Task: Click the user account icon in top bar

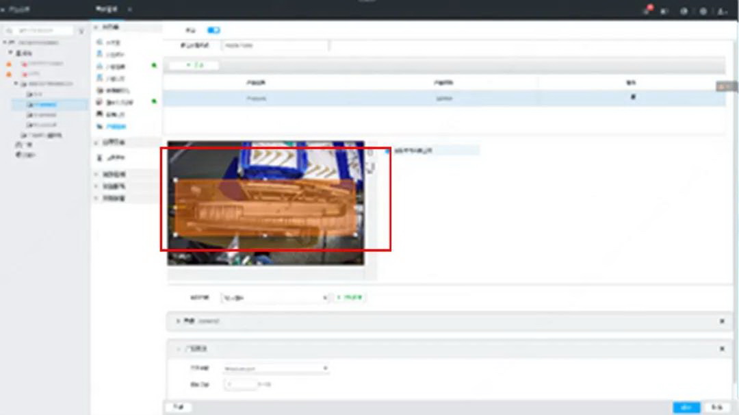Action: (x=721, y=11)
